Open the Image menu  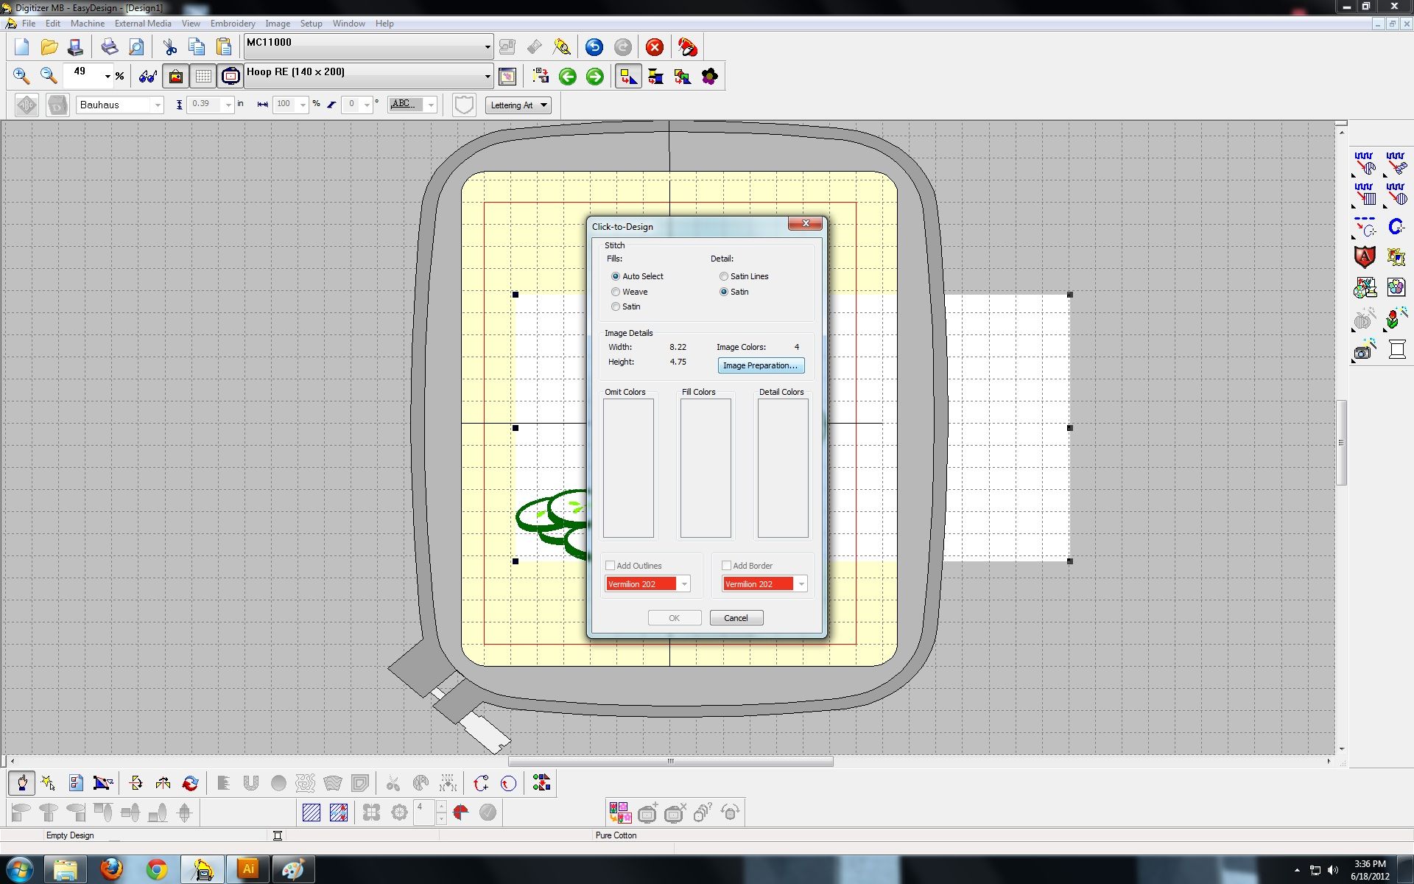point(278,23)
